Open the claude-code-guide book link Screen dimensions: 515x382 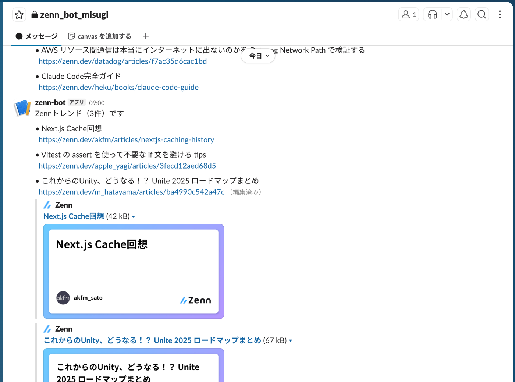click(118, 87)
